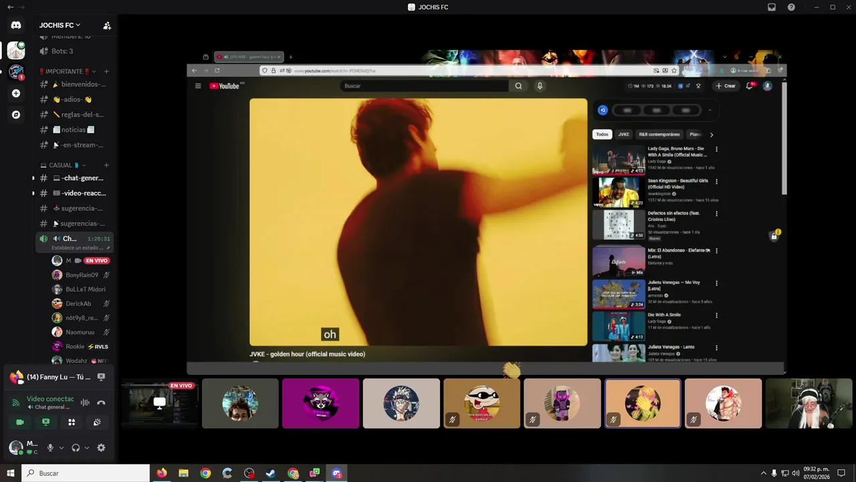This screenshot has width=856, height=482.
Task: Click the EN VIVO badge next to M
Action: pyautogui.click(x=96, y=260)
